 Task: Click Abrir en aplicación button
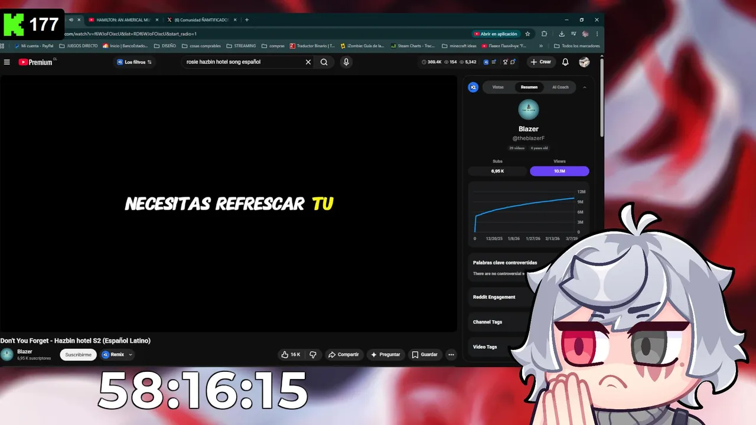(495, 34)
